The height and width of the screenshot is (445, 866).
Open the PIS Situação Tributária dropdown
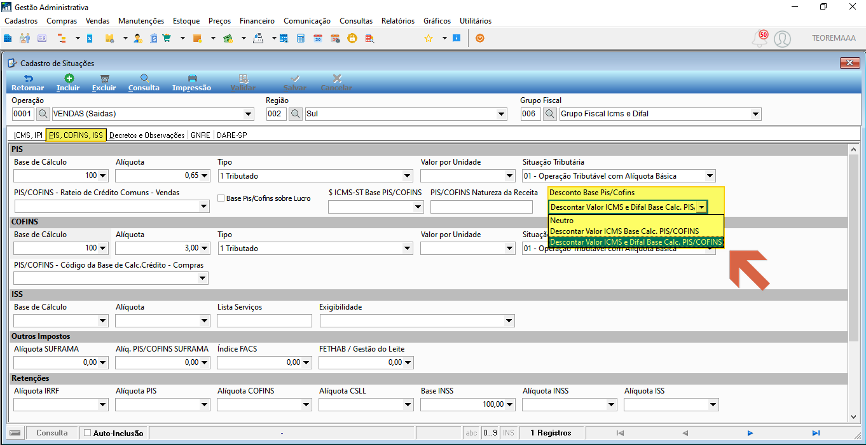(710, 176)
